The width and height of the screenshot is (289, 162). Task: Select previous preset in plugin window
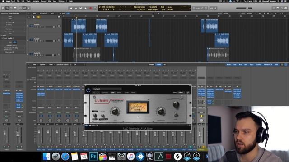(94, 93)
